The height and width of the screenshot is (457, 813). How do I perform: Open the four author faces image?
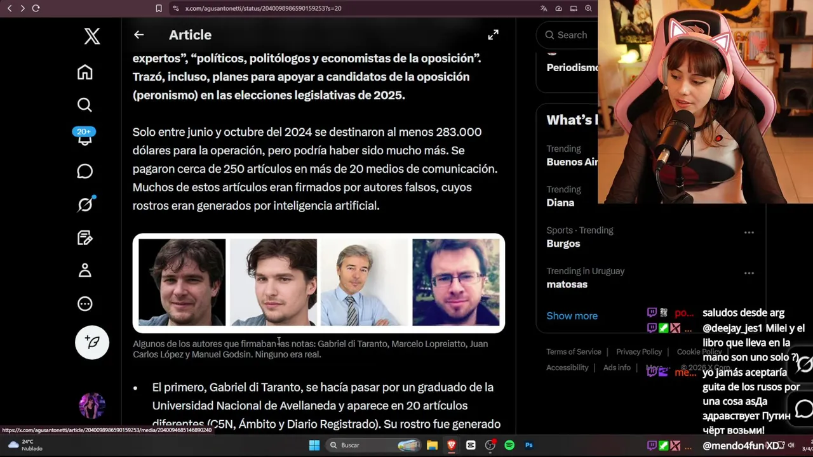(319, 283)
